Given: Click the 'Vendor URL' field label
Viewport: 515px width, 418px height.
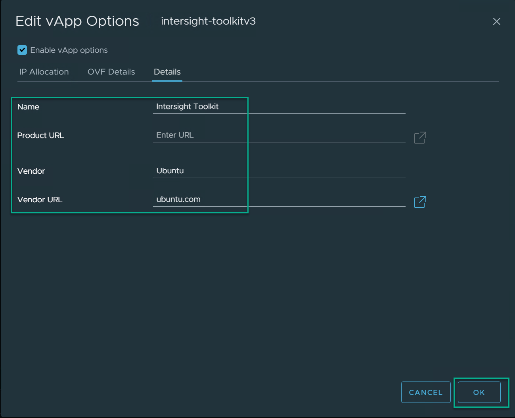Looking at the screenshot, I should (x=40, y=199).
